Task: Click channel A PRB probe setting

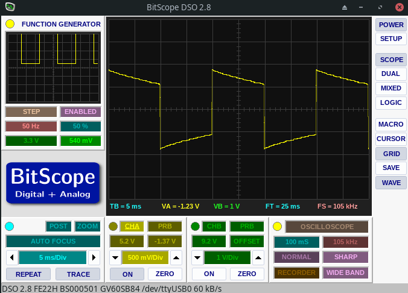Action: coord(165,226)
